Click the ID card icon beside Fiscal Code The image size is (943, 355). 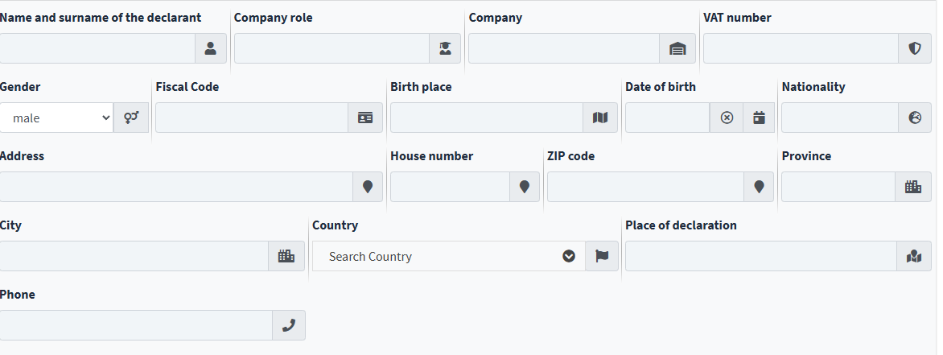coord(365,118)
